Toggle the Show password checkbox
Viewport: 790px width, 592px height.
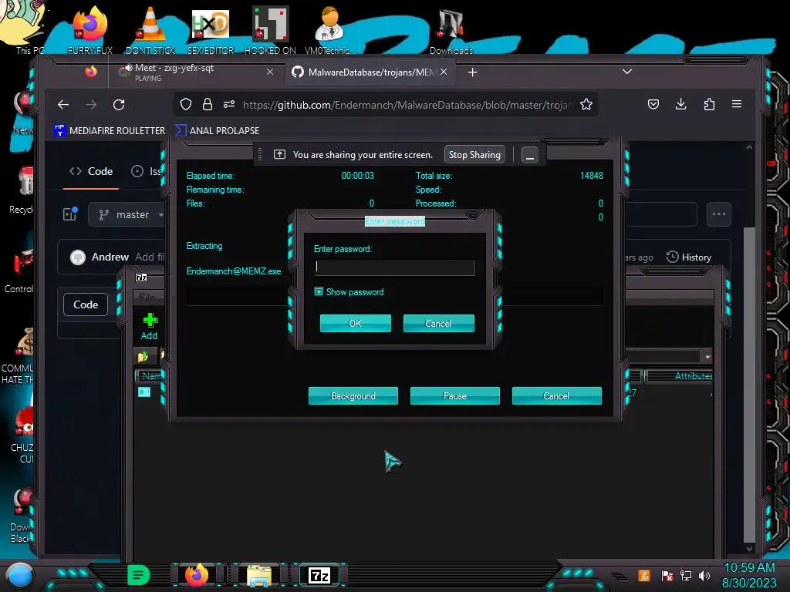click(x=319, y=291)
